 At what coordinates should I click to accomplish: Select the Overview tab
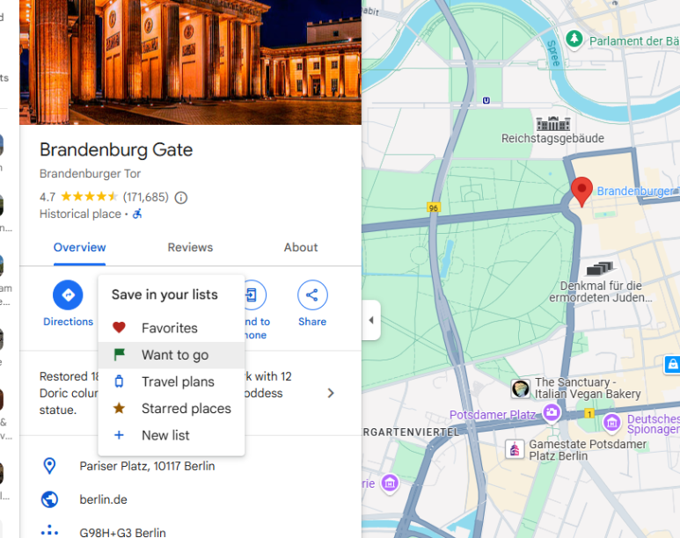pyautogui.click(x=79, y=248)
